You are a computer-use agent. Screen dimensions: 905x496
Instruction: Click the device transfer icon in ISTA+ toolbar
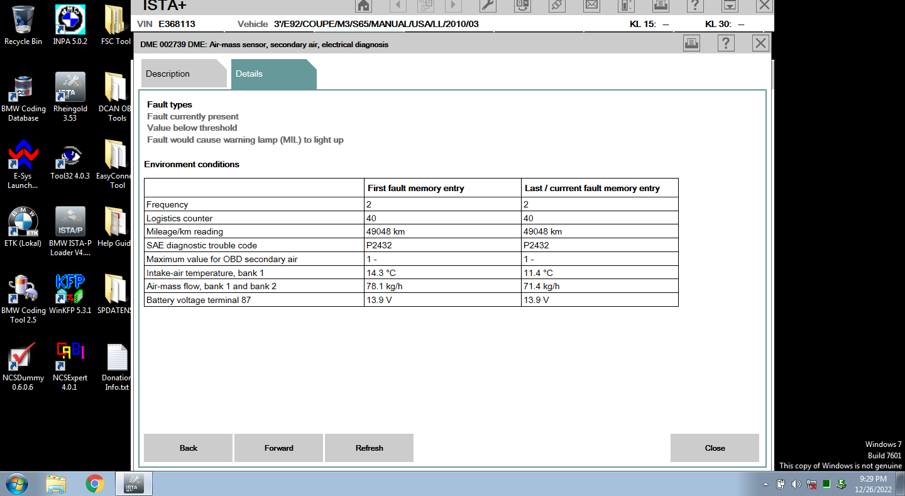522,5
